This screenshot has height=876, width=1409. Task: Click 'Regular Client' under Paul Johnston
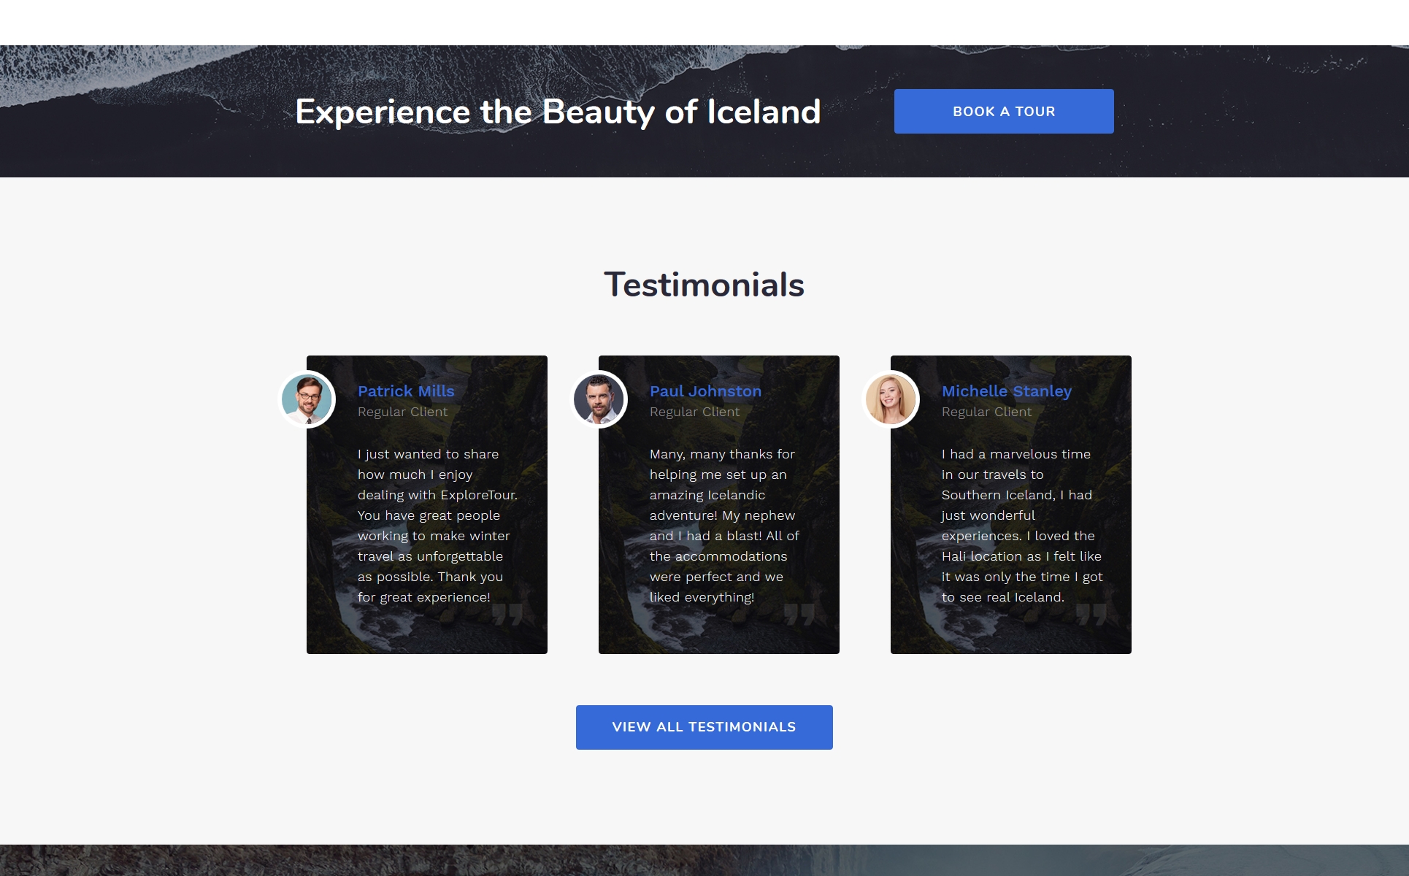pos(694,412)
